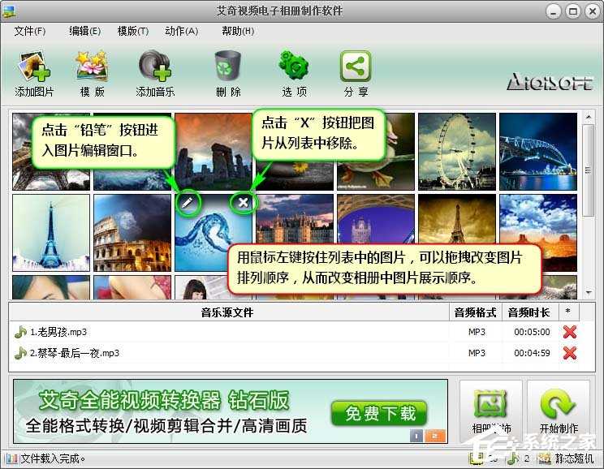The image size is (604, 469).
Task: Click the X remove icon on water thumbnail
Action: [x=243, y=203]
